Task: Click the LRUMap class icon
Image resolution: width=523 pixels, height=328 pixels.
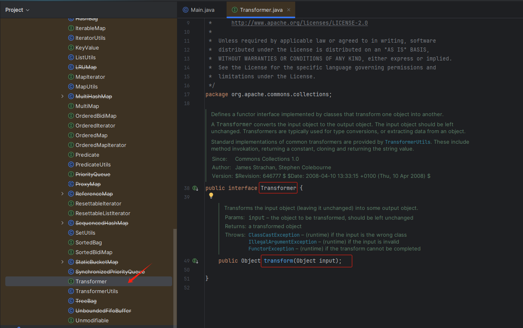Action: [x=71, y=67]
